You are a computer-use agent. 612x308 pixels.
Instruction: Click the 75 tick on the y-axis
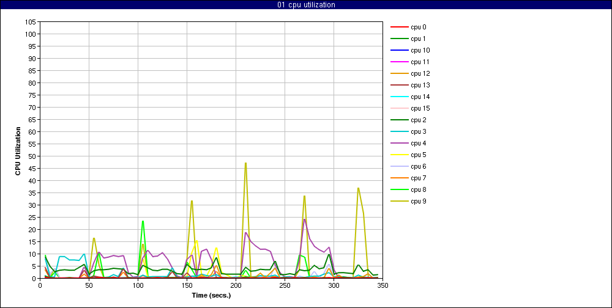tap(33, 95)
